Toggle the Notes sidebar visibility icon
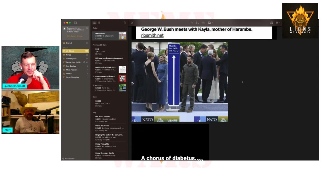Viewport: 321px width, 180px height. click(x=75, y=23)
